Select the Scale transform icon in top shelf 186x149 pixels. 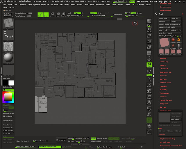pos(58,15)
